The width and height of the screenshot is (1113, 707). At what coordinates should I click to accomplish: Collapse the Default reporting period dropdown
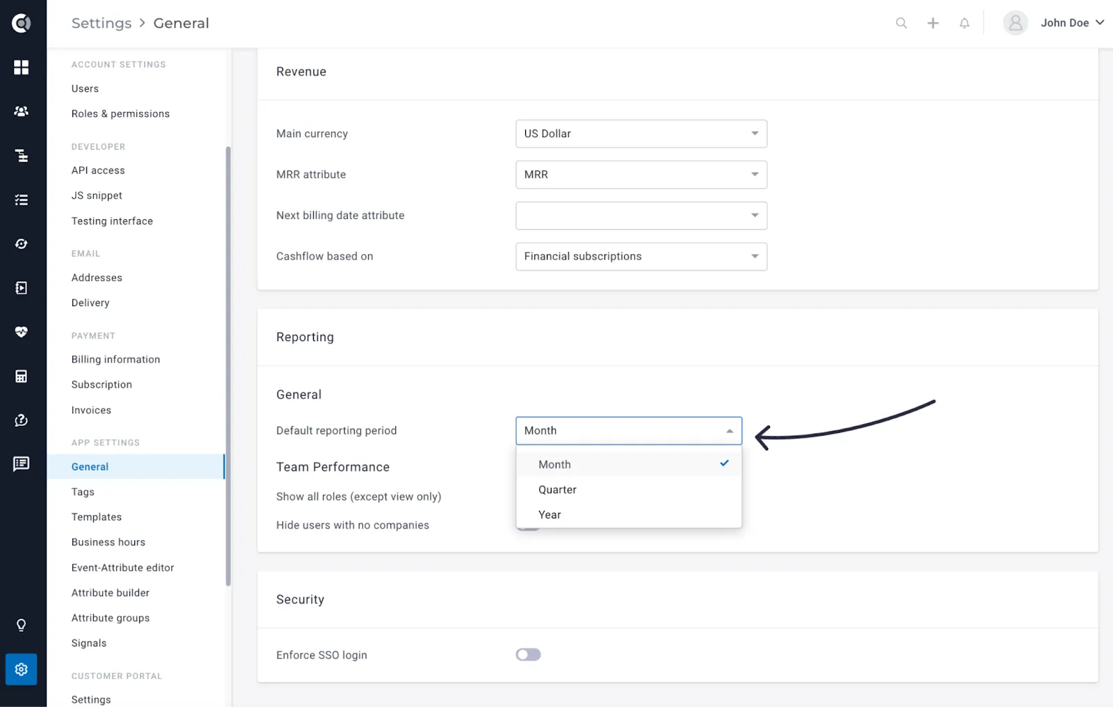(x=629, y=431)
